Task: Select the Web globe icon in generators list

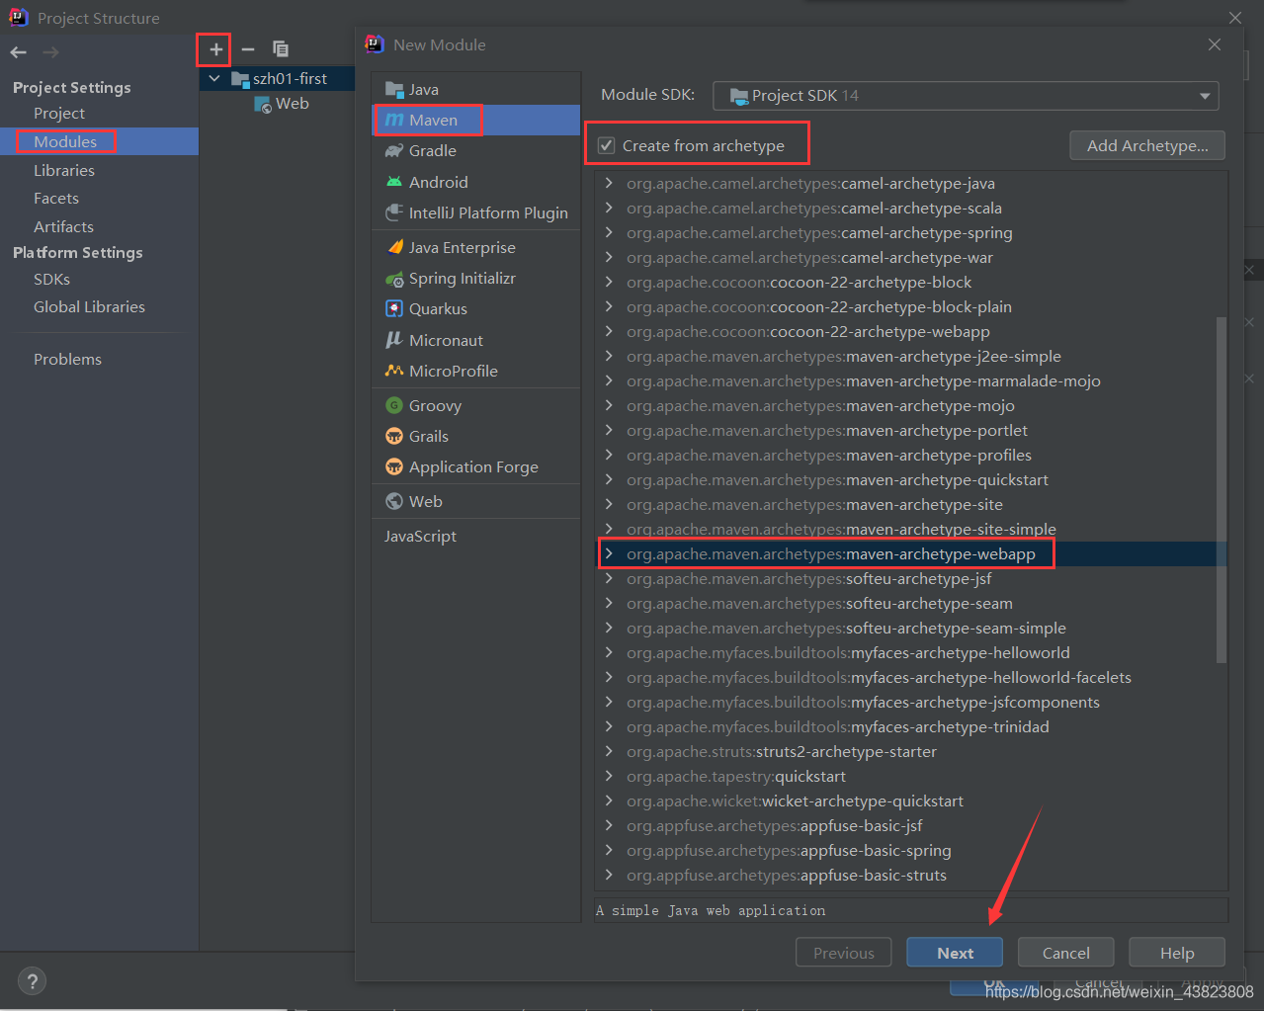Action: [x=394, y=501]
